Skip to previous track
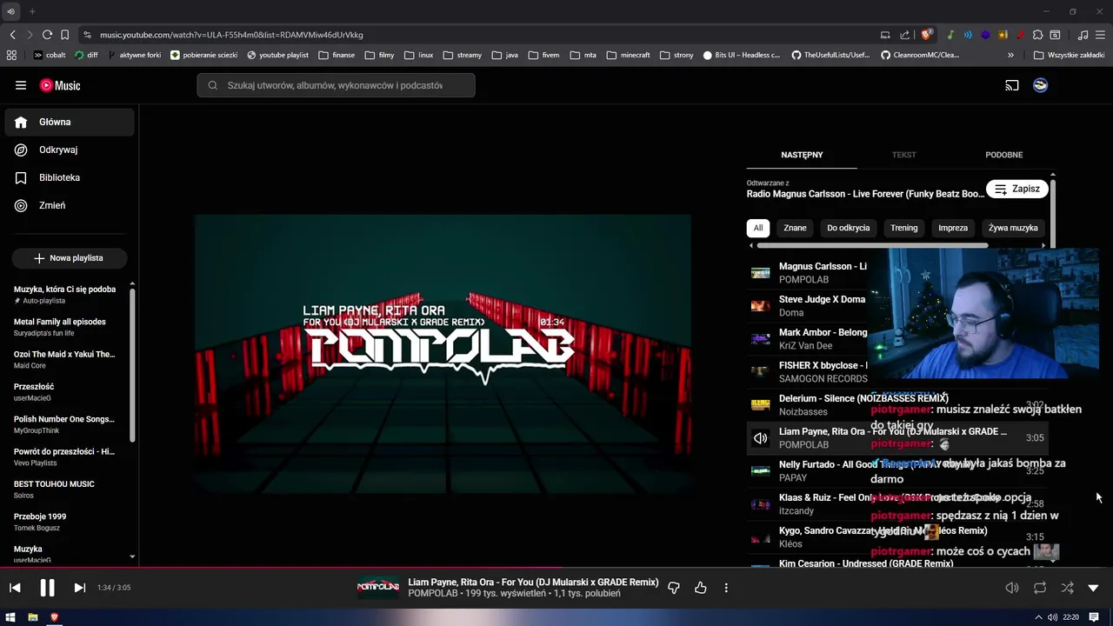The height and width of the screenshot is (626, 1113). (15, 588)
